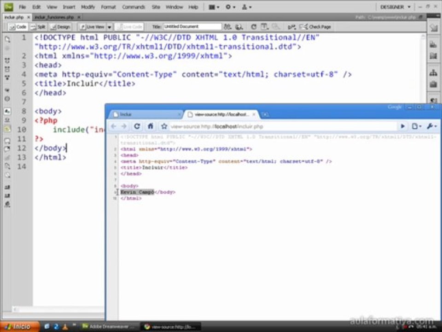Open the Window menu
Screen dimensions: 442x332
coord(174,7)
